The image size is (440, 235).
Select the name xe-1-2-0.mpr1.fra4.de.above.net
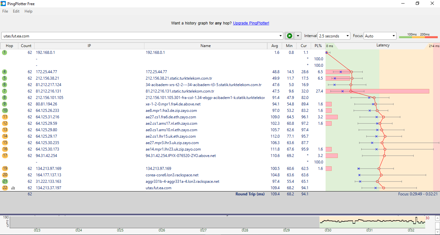(x=173, y=104)
